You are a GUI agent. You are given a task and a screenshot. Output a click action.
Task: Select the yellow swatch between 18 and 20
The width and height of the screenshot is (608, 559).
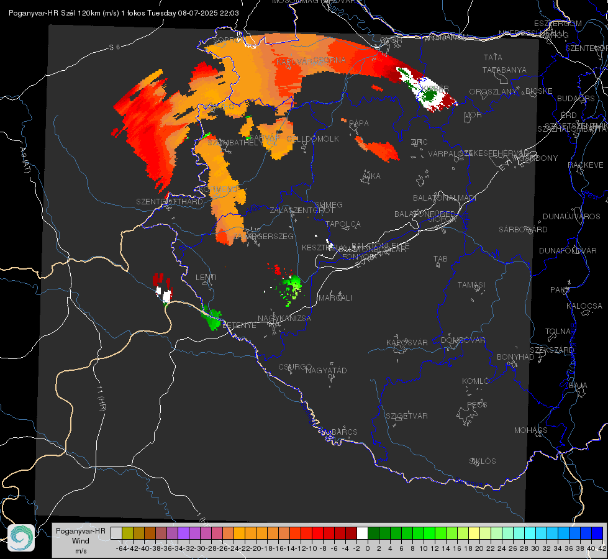[474, 534]
